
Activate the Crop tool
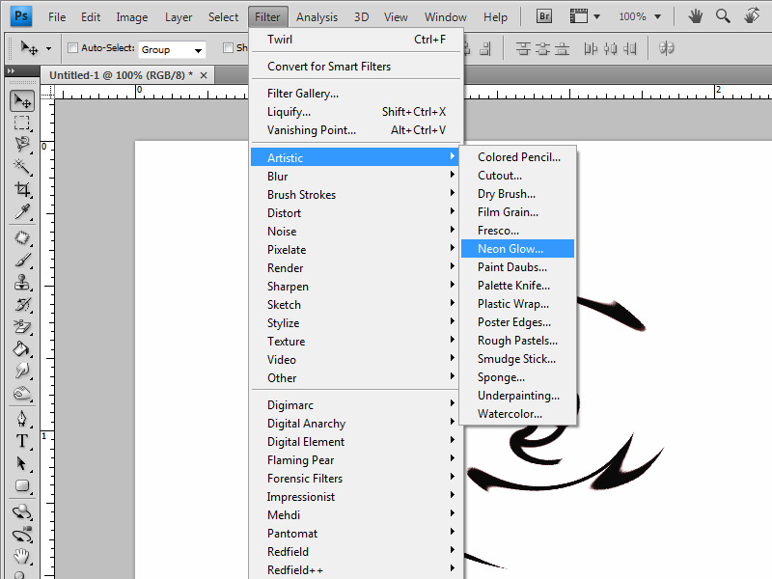22,190
